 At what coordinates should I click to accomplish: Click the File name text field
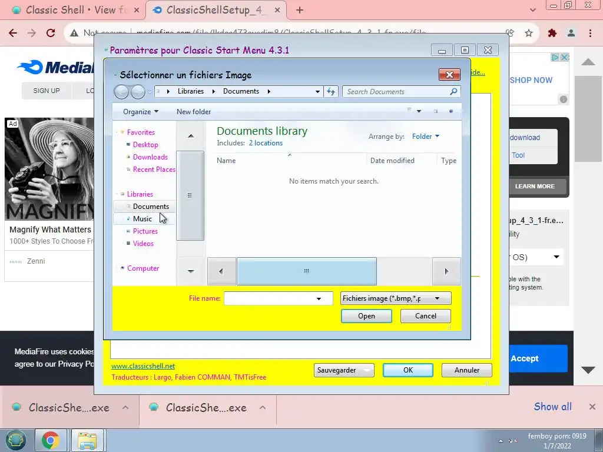click(x=269, y=298)
